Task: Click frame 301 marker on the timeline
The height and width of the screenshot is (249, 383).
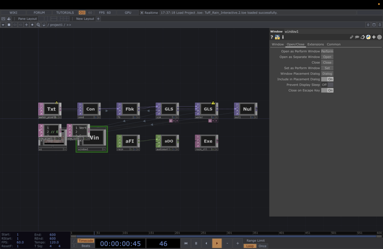Action: pyautogui.click(x=229, y=233)
